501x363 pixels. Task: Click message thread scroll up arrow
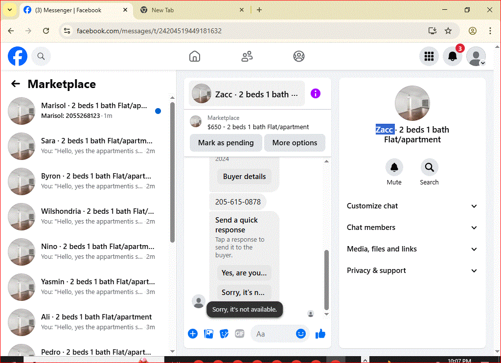point(326,161)
